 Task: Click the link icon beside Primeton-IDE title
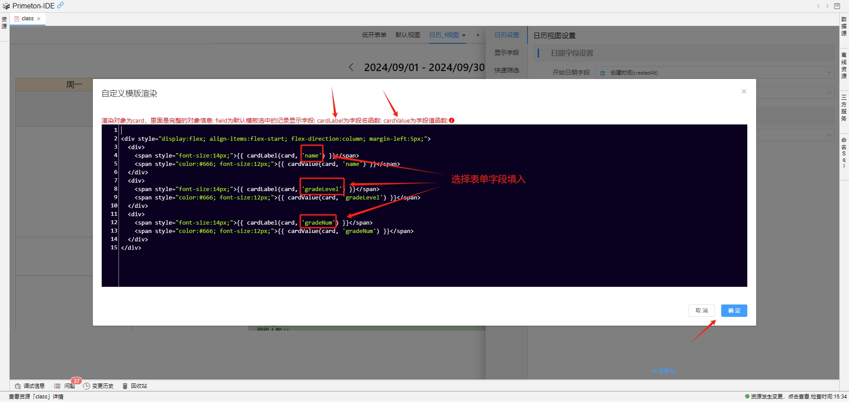61,5
